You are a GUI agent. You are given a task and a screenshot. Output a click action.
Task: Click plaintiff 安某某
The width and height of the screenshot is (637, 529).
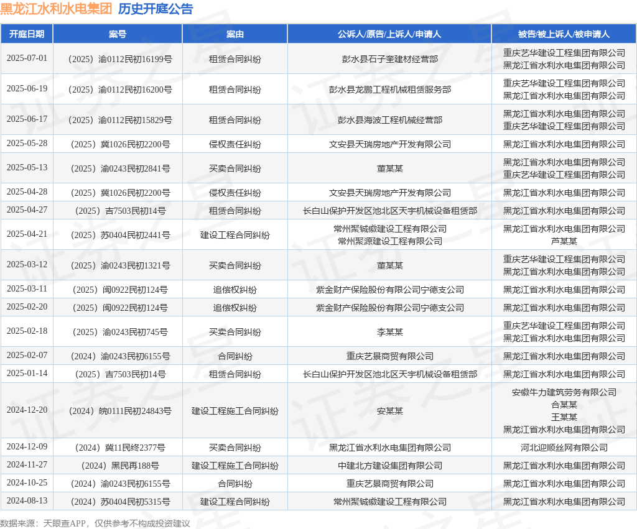(x=389, y=411)
